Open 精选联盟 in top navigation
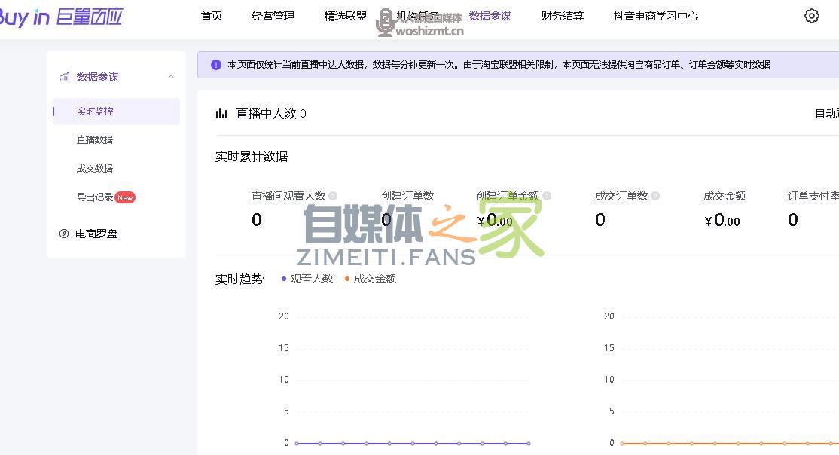The height and width of the screenshot is (455, 839). [x=346, y=16]
